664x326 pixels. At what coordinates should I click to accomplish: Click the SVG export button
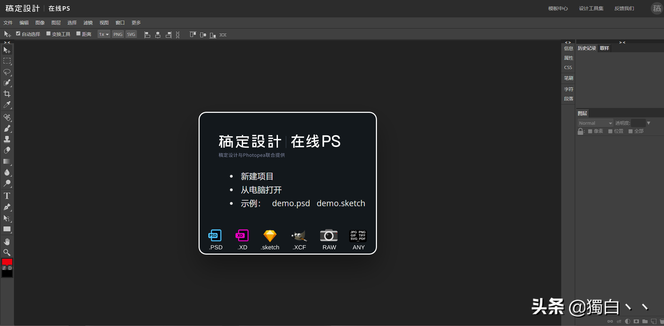pyautogui.click(x=131, y=34)
